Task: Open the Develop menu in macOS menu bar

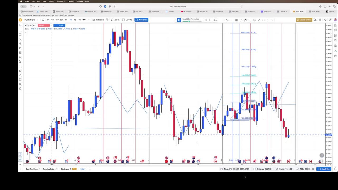Action: click(71, 1)
